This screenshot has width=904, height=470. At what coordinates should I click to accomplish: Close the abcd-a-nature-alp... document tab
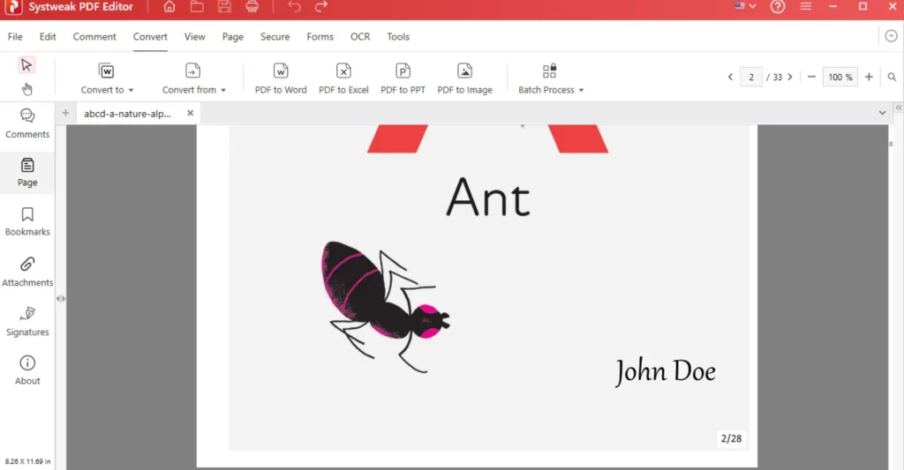(x=191, y=113)
